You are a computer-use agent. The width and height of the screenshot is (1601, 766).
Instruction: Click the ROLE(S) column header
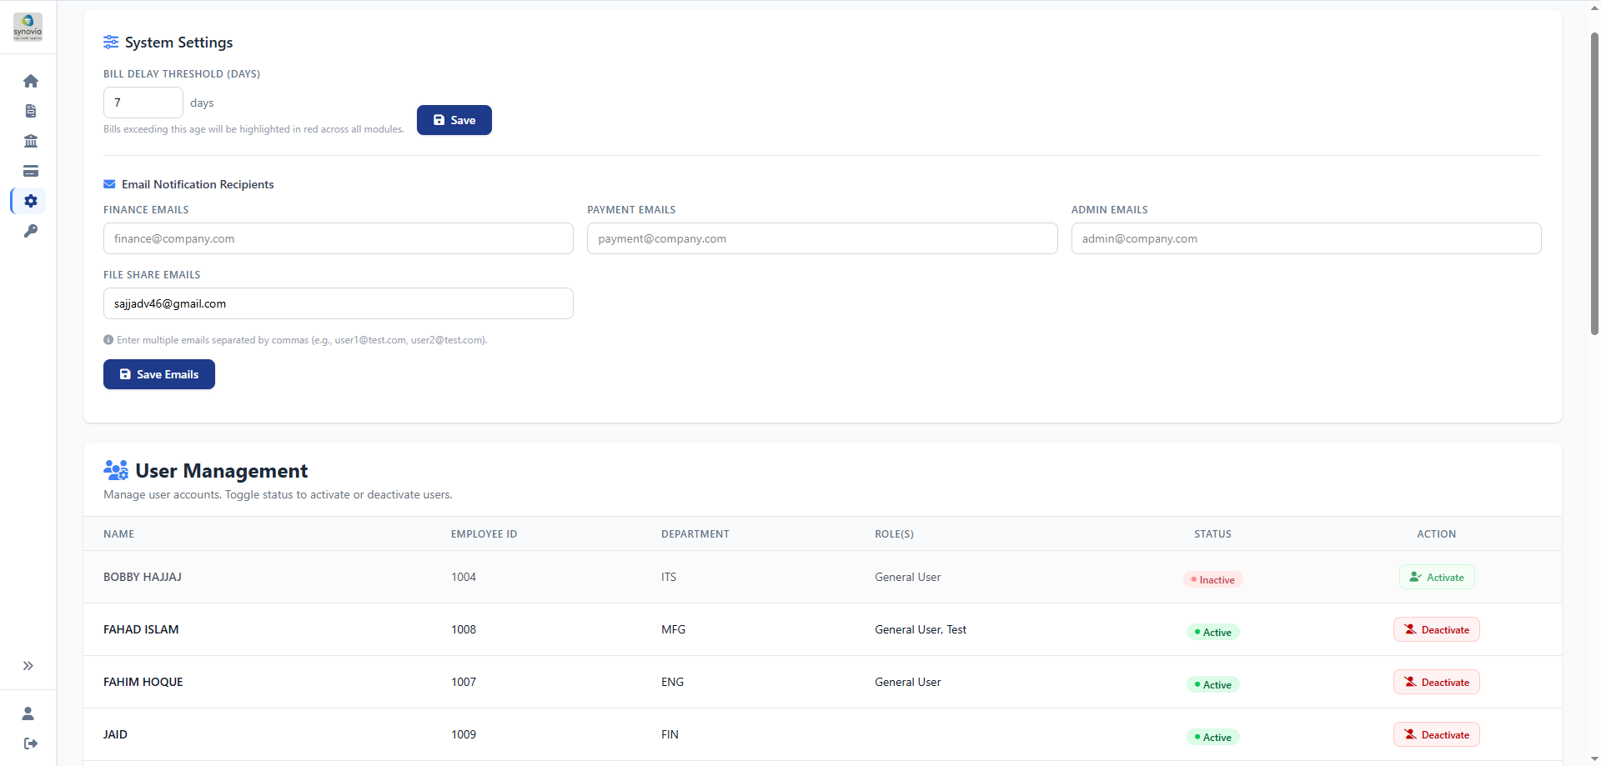894,534
